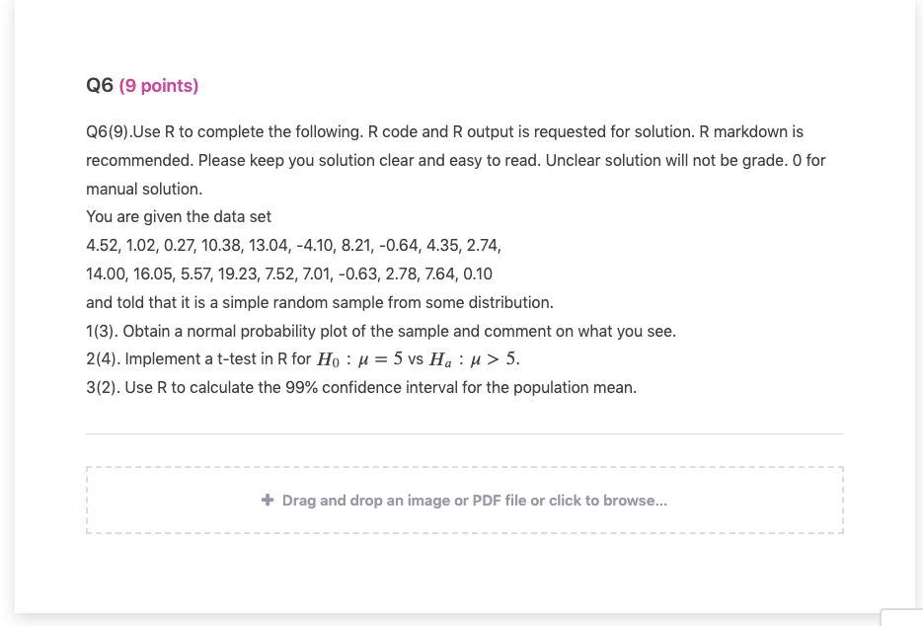The image size is (923, 626).
Task: Select part 1(3) normal probability plot instruction
Action: (381, 331)
